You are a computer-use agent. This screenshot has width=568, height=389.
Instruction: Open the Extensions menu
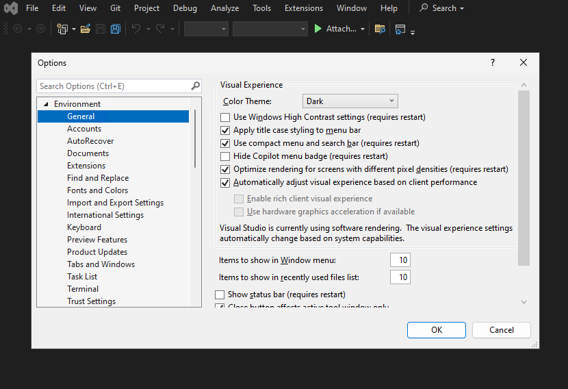304,8
